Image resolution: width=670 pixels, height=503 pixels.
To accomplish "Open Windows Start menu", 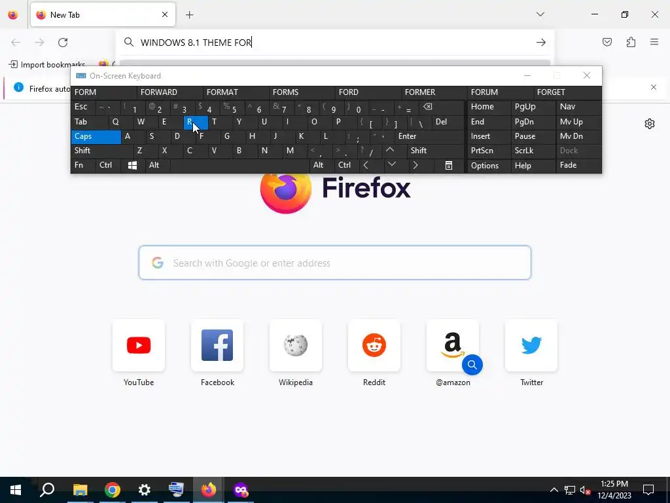I will pyautogui.click(x=16, y=490).
